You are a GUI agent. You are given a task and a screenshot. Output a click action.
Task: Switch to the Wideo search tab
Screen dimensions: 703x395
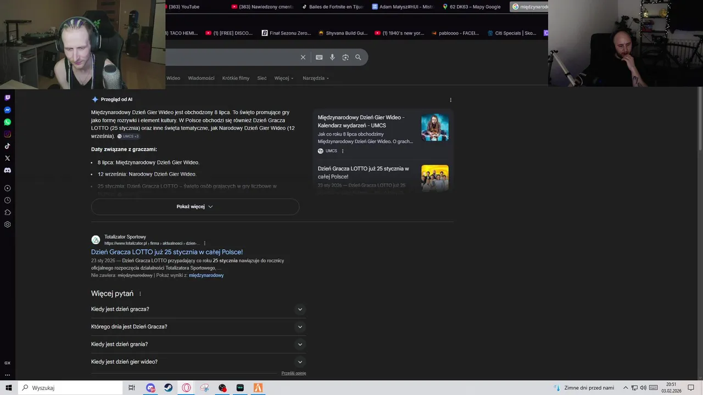tap(173, 78)
